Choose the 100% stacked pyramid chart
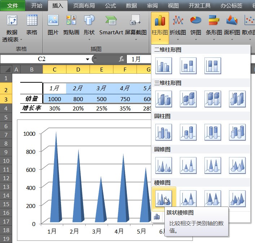Screen dimensions: 255x243 213,199
